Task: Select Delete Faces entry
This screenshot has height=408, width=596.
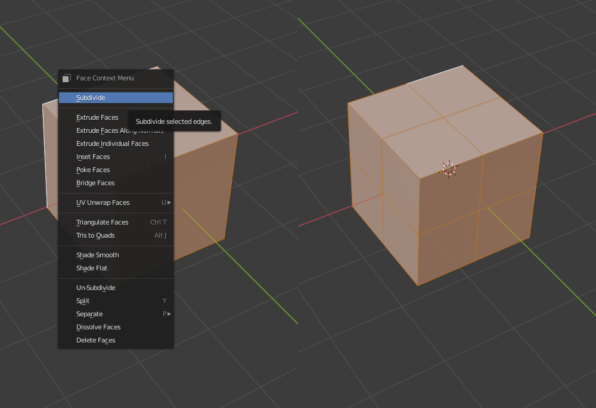Action: pos(116,340)
